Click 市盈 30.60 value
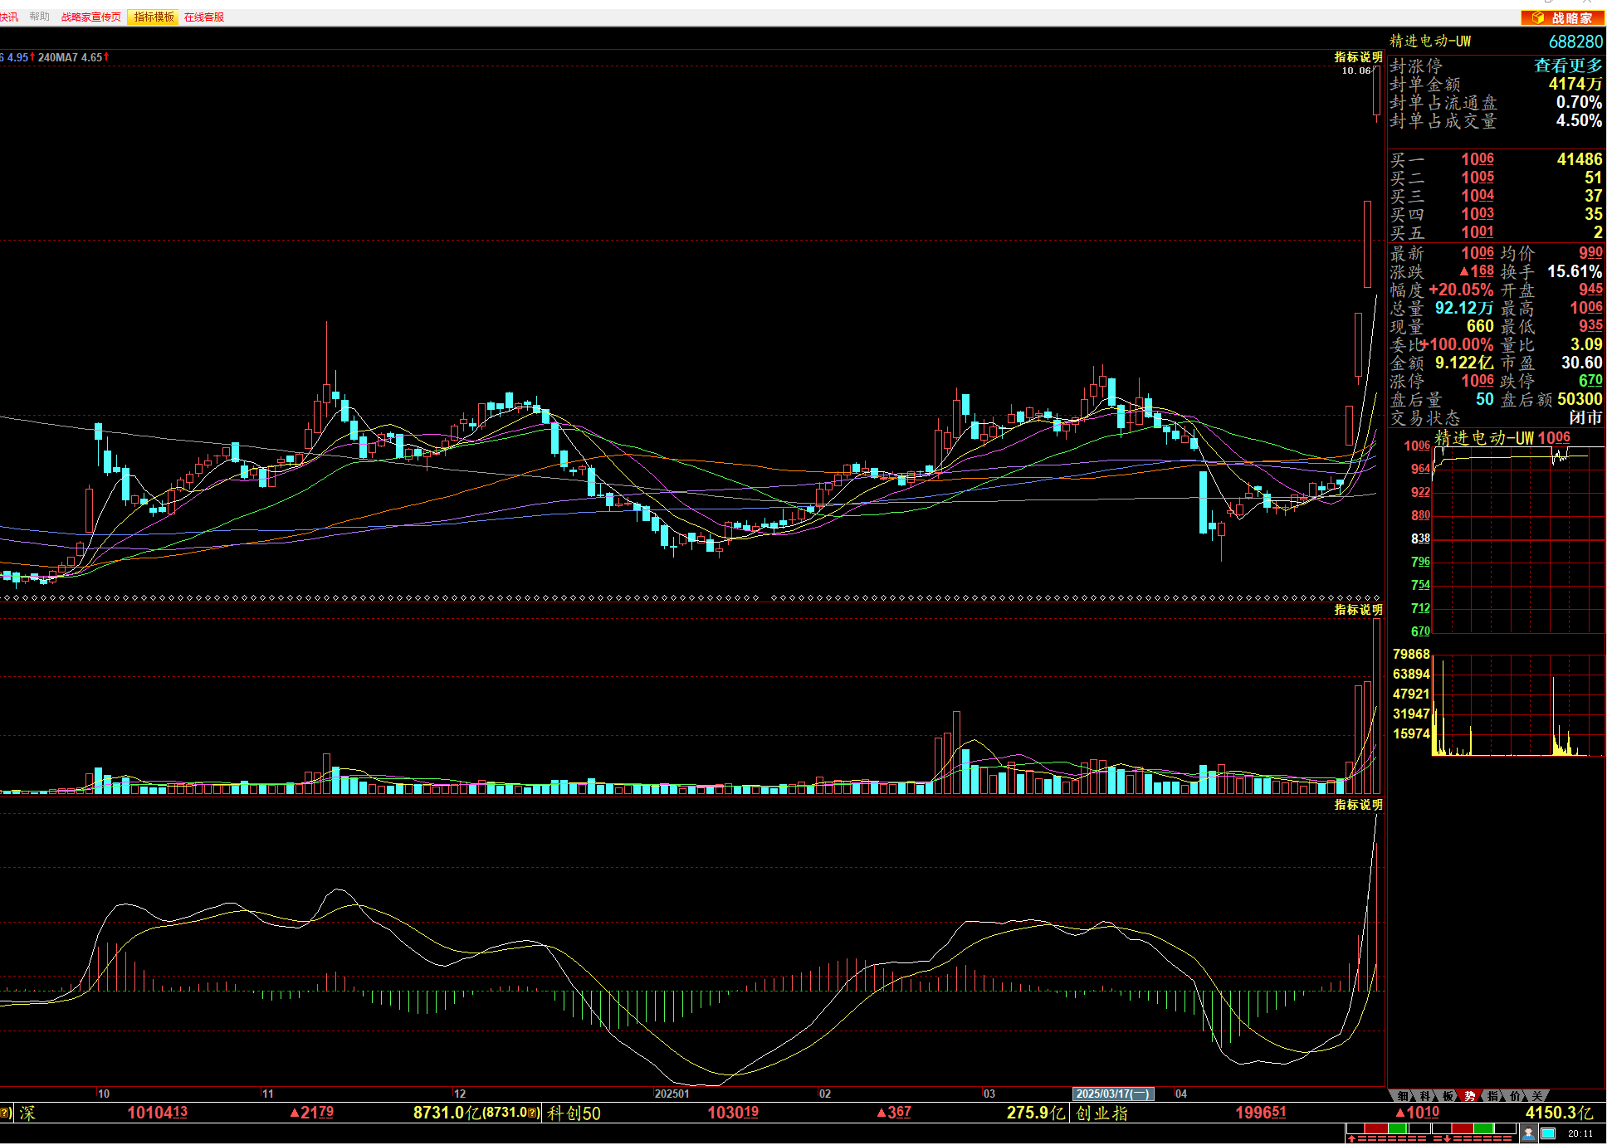This screenshot has width=1607, height=1145. click(x=1581, y=363)
